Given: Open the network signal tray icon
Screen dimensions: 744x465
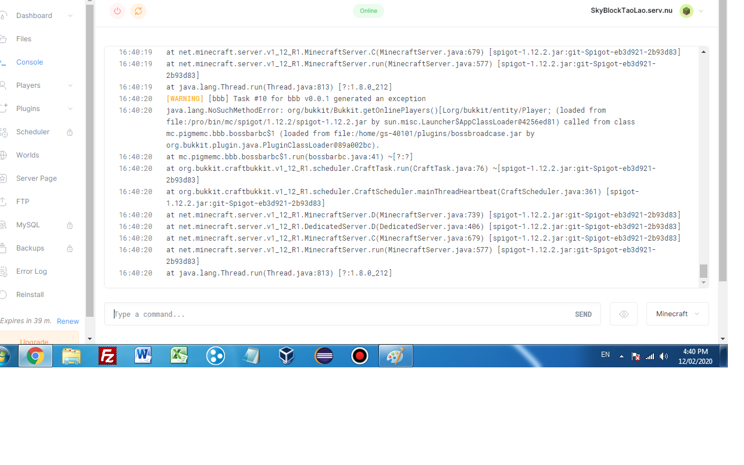Looking at the screenshot, I should [x=650, y=356].
